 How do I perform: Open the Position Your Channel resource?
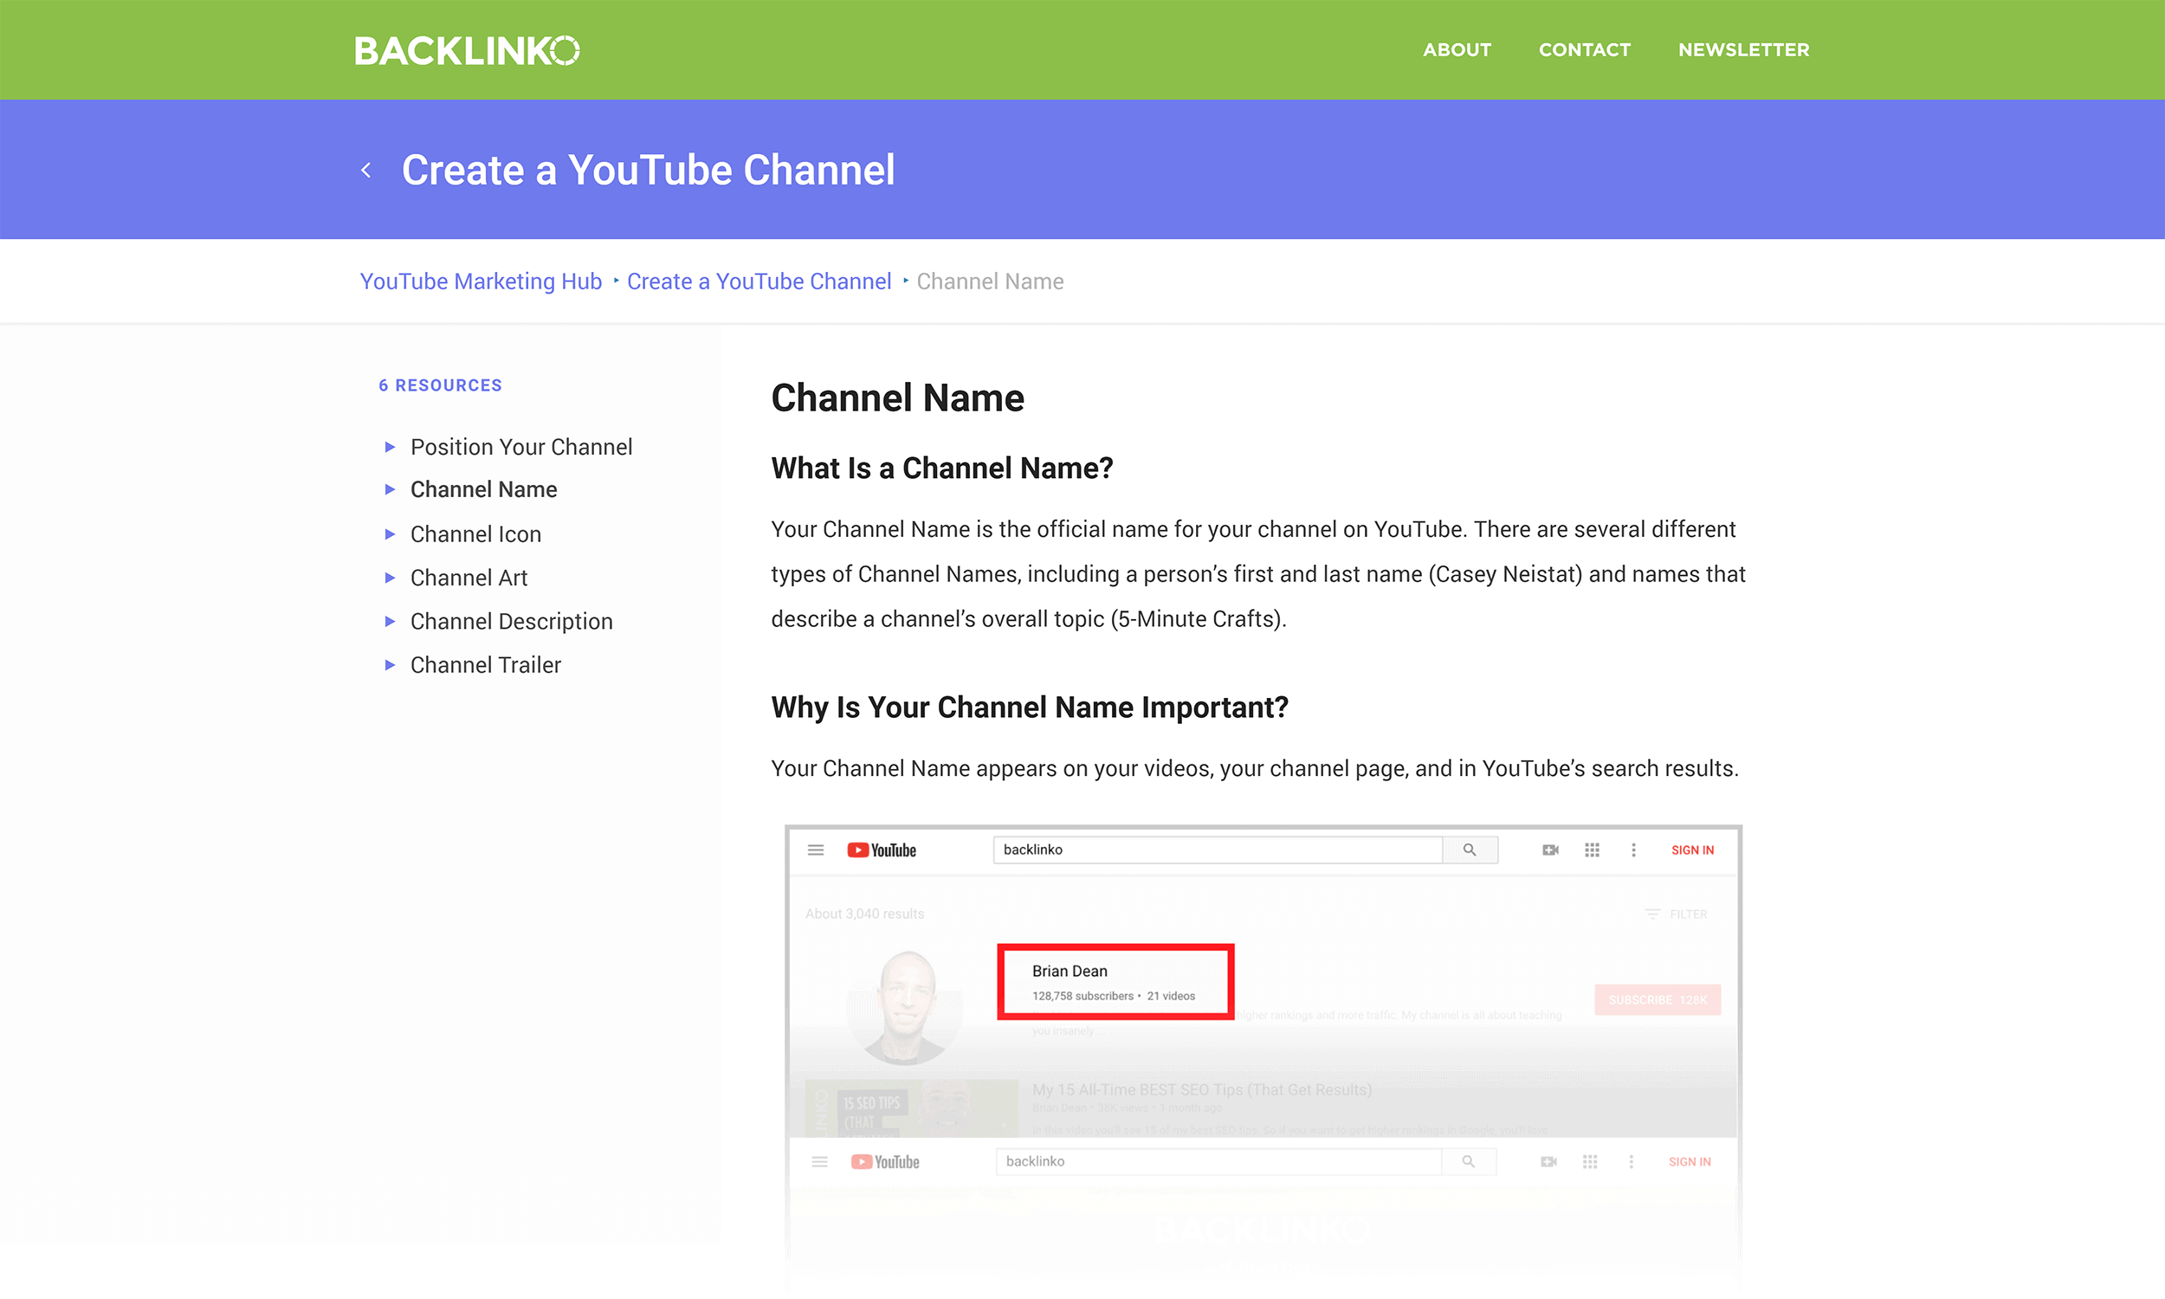[x=520, y=446]
